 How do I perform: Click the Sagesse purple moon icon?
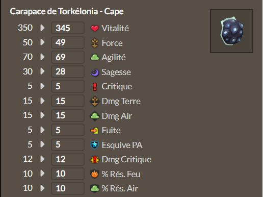tap(95, 72)
